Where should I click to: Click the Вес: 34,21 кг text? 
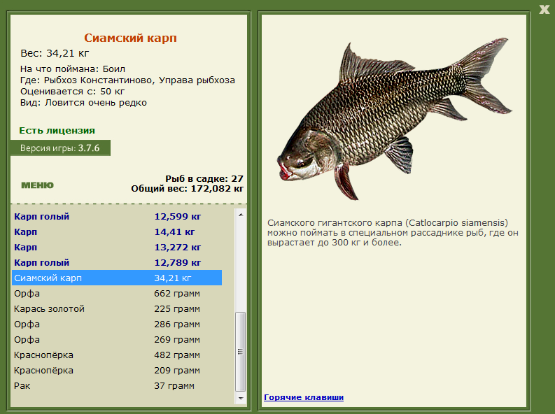point(55,53)
